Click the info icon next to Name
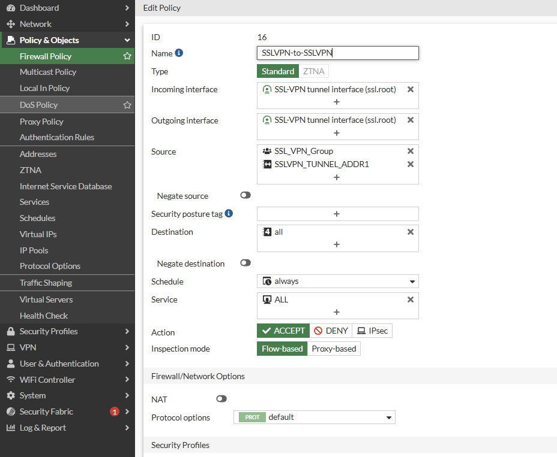This screenshot has width=557, height=457. [x=179, y=53]
